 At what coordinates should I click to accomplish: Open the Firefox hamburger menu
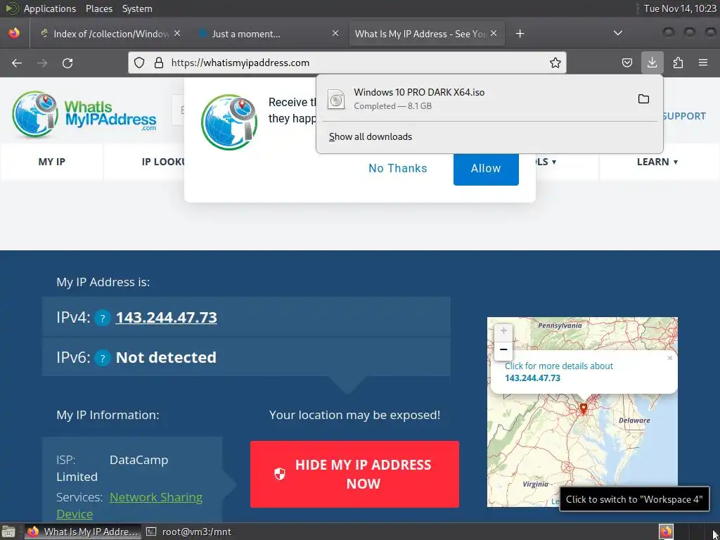(703, 63)
